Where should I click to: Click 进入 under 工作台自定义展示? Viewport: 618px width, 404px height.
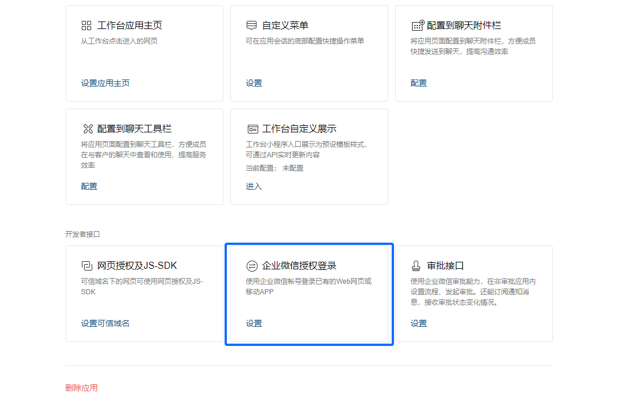[254, 186]
